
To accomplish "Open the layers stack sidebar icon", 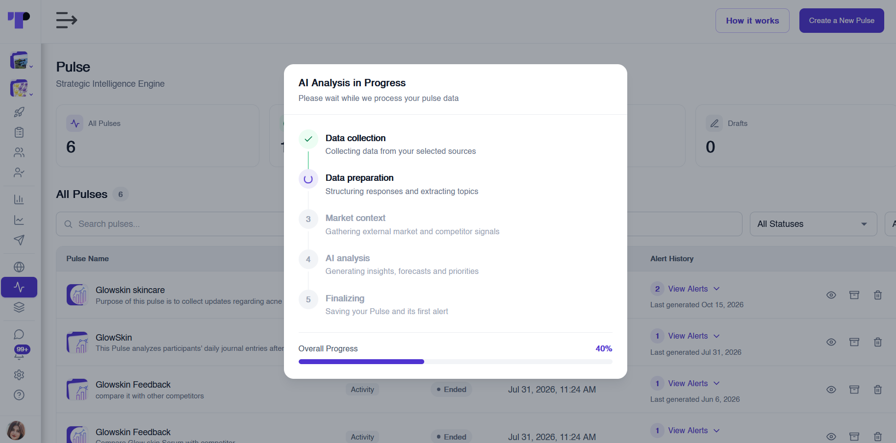I will coord(19,307).
